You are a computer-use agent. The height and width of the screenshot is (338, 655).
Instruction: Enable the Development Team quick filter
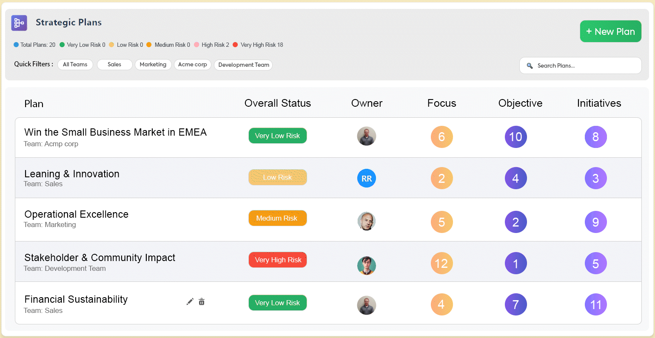pyautogui.click(x=243, y=65)
